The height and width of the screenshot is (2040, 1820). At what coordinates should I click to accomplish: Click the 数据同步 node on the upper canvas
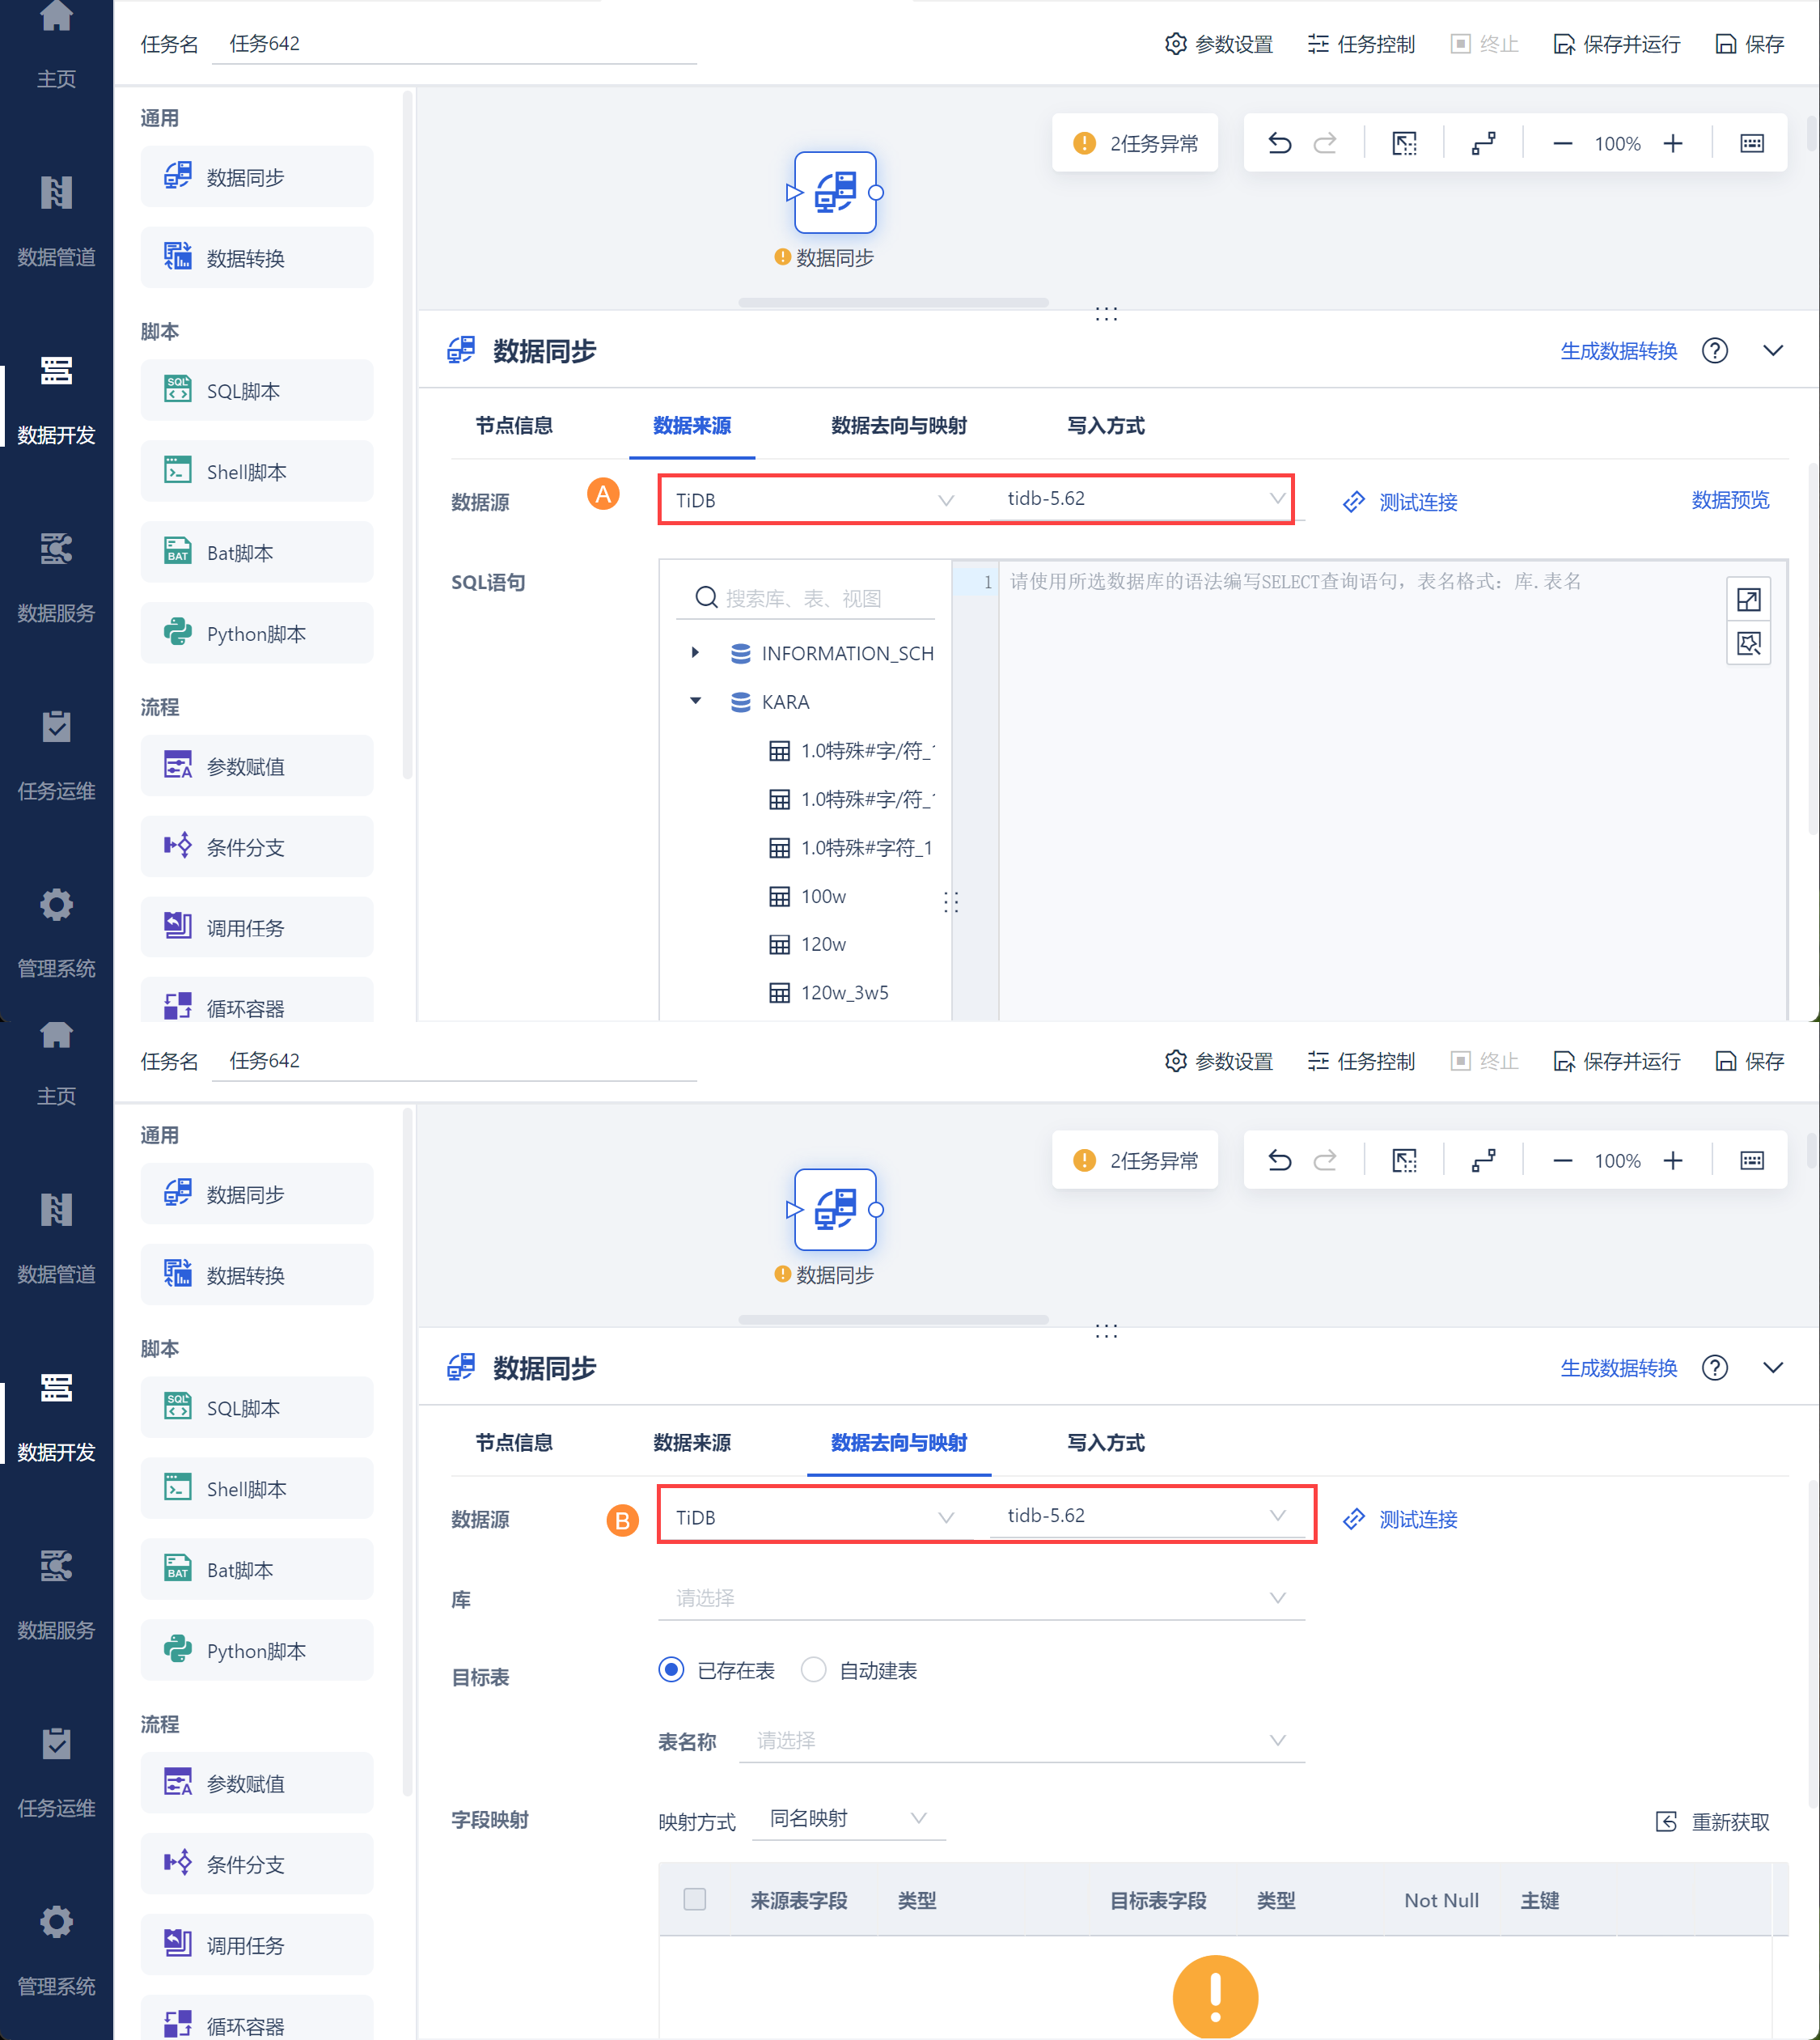pos(835,193)
